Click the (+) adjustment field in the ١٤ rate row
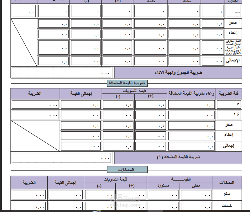This screenshot has height=212, width=250. click(150, 115)
